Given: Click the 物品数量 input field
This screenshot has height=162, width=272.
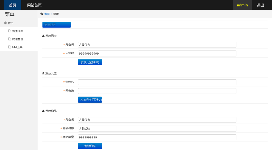Looking at the screenshot, I should pyautogui.click(x=157, y=137).
